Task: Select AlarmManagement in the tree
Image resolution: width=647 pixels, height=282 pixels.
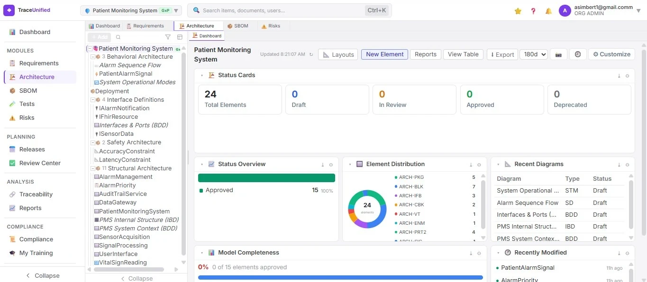Action: pos(126,177)
